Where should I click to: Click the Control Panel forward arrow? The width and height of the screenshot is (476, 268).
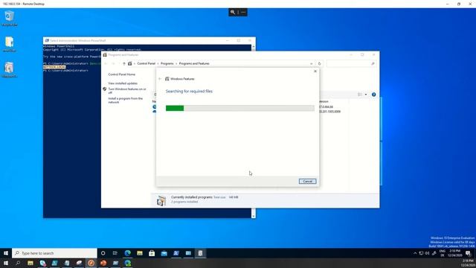[x=114, y=63]
